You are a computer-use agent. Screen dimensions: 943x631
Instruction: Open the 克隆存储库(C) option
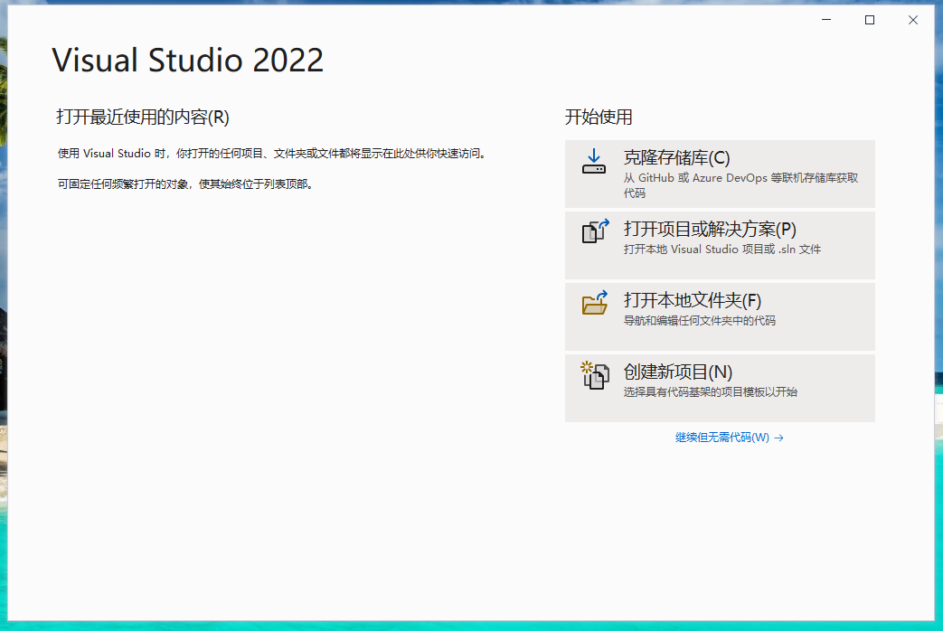(720, 174)
